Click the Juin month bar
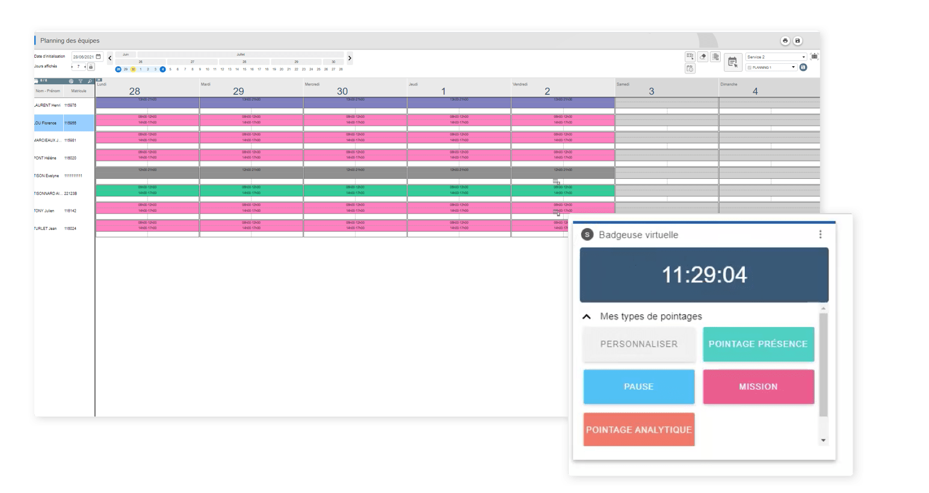Image resolution: width=929 pixels, height=493 pixels. pyautogui.click(x=126, y=54)
